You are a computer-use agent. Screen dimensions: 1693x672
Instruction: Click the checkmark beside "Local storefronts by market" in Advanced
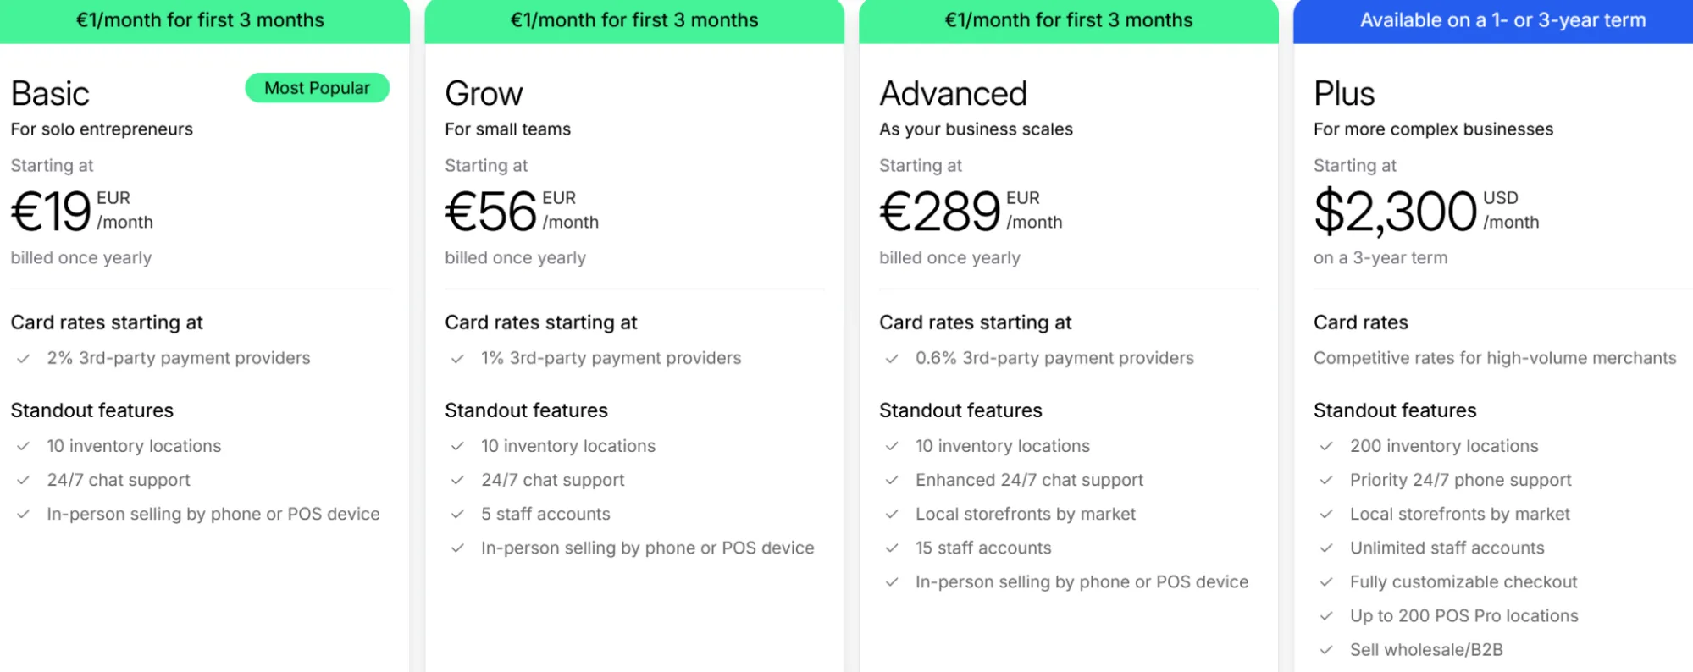click(892, 515)
